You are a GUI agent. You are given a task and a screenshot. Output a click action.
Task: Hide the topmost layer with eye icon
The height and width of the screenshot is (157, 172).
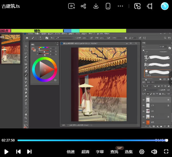point(143,100)
